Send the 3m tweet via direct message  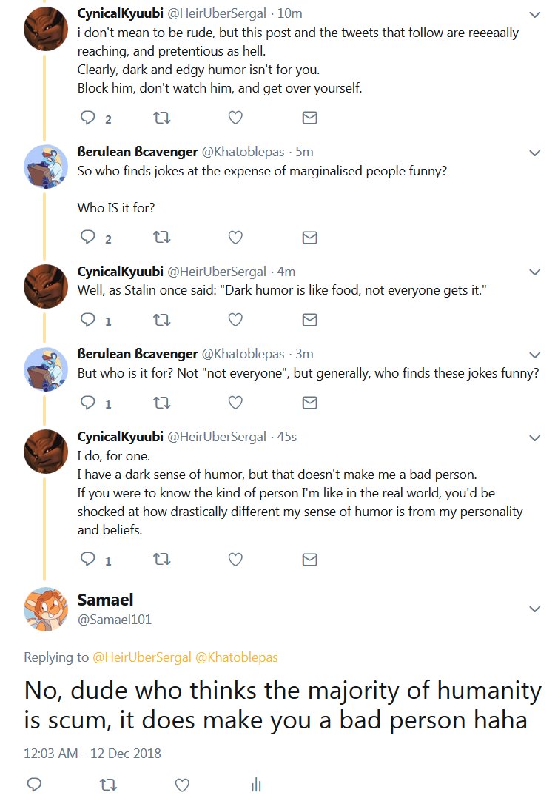pyautogui.click(x=310, y=403)
